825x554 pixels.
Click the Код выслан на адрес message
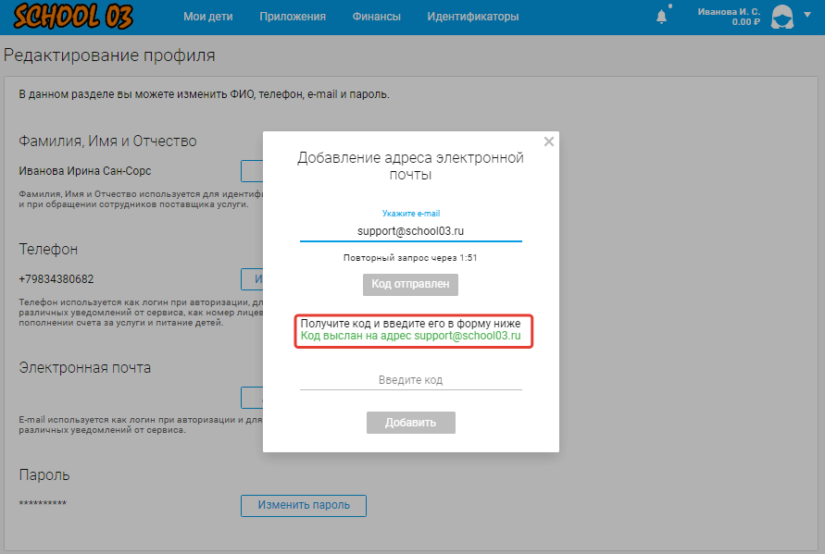click(x=410, y=336)
